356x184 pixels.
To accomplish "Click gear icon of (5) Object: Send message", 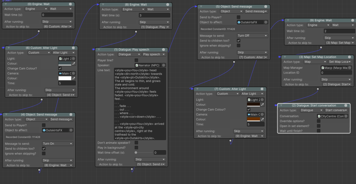I will click(265, 6).
